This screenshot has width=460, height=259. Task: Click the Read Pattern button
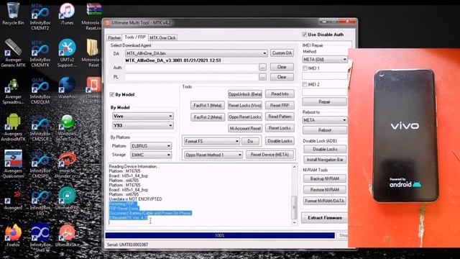280,117
